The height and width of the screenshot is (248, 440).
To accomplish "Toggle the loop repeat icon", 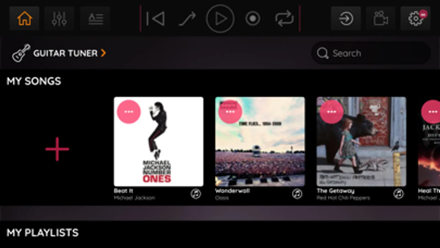I will tap(285, 19).
